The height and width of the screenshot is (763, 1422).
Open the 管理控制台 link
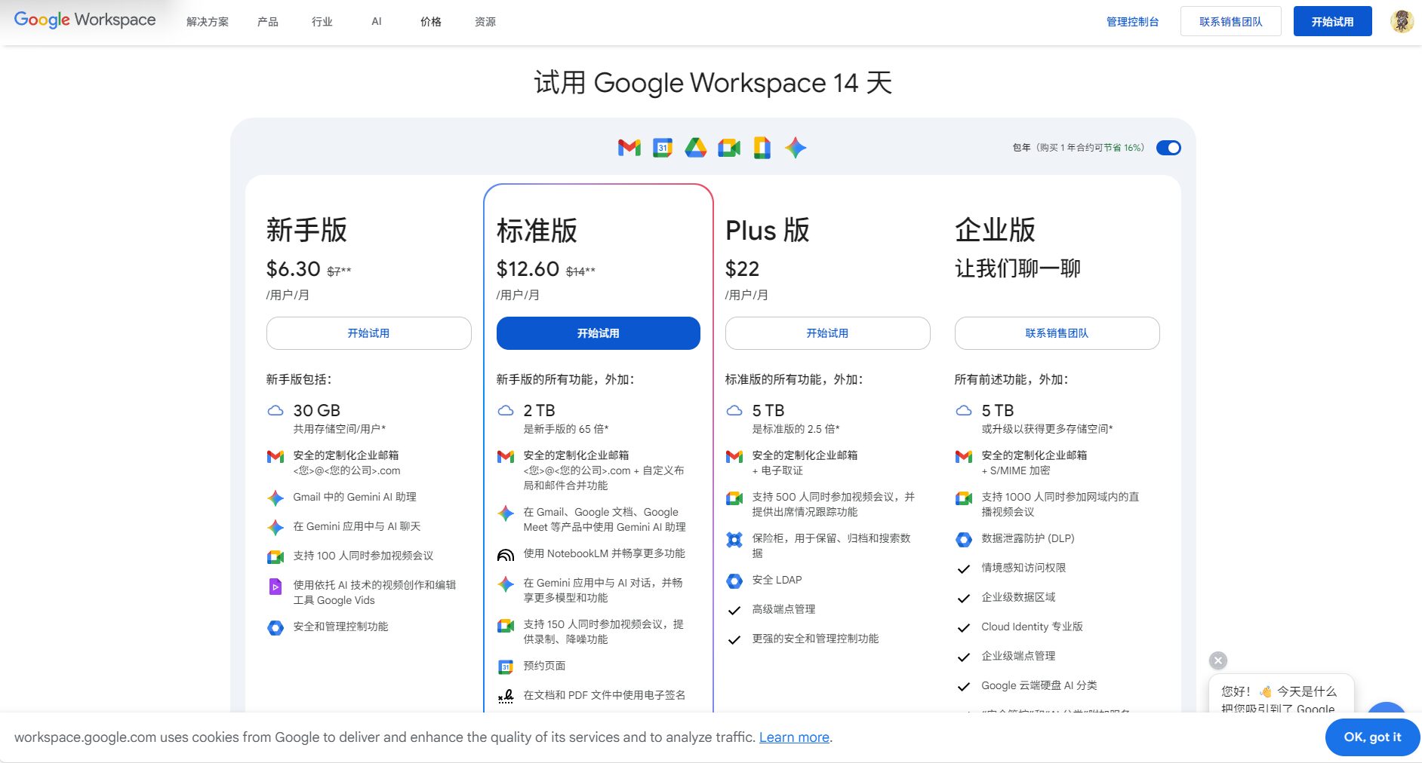click(1132, 22)
